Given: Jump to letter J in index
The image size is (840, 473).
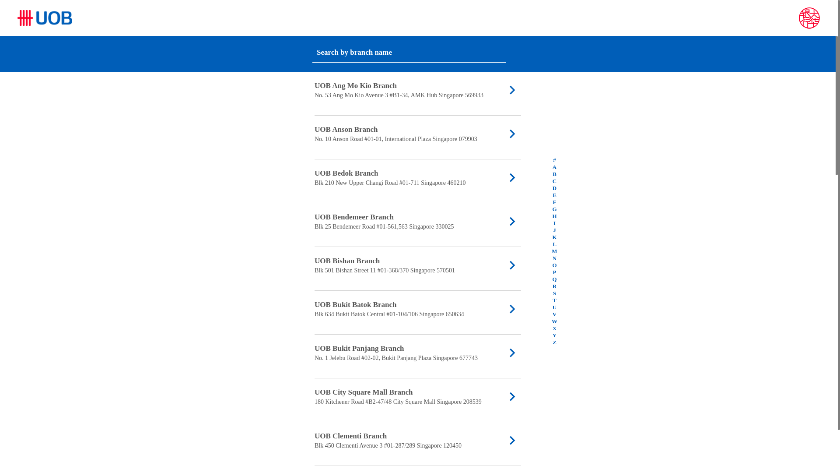Looking at the screenshot, I should click(554, 230).
